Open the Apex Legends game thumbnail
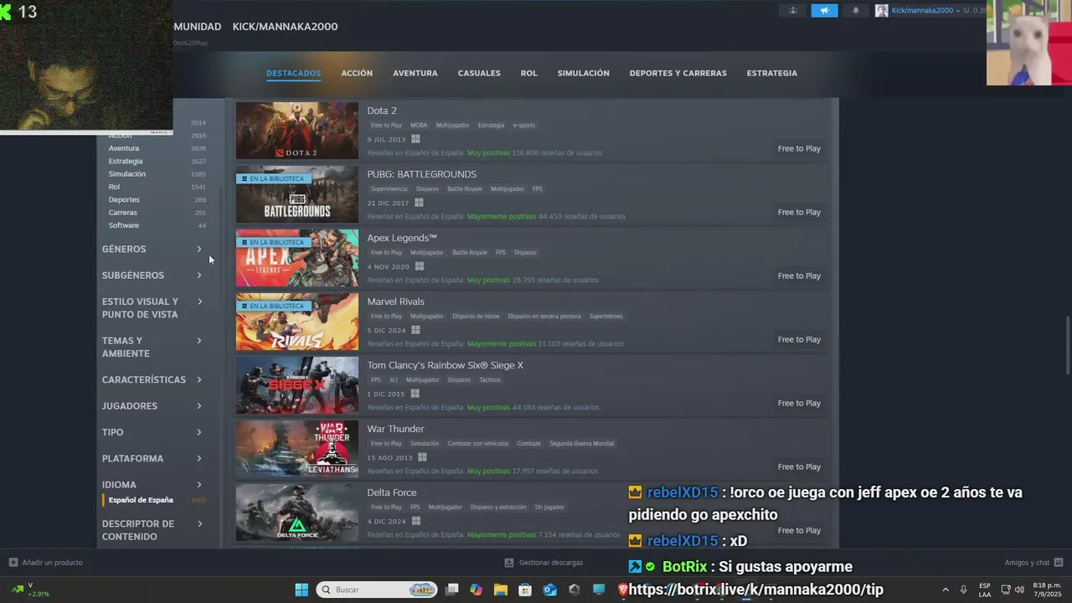This screenshot has height=603, width=1072. point(297,258)
